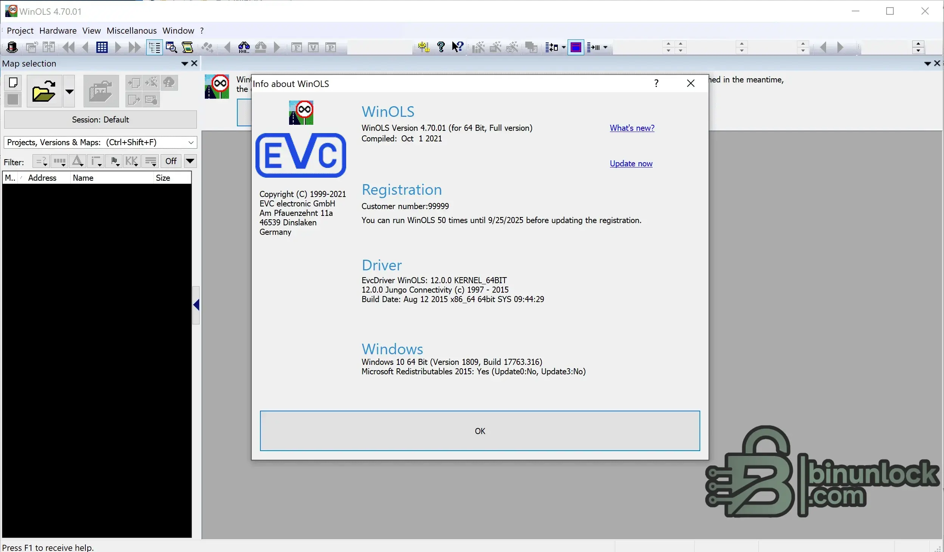Image resolution: width=944 pixels, height=552 pixels.
Task: Close the Info about WinOLS dialog
Action: tap(691, 84)
